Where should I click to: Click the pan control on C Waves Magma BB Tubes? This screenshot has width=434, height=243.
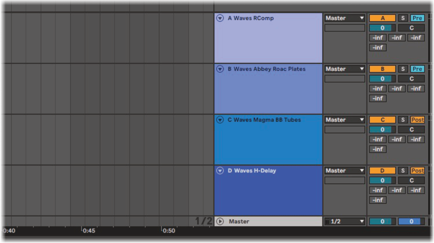click(411, 129)
